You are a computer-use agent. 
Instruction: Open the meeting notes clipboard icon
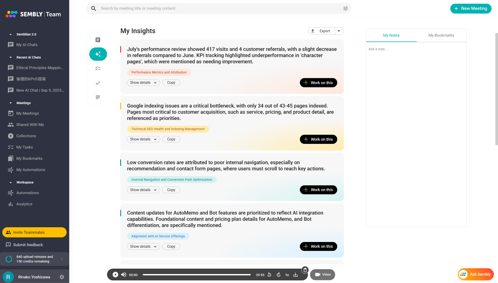(98, 40)
